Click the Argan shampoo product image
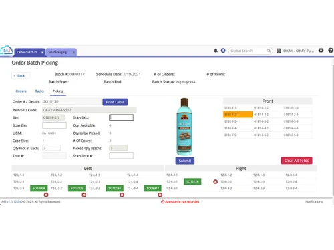This screenshot has height=250, width=334. 184,127
